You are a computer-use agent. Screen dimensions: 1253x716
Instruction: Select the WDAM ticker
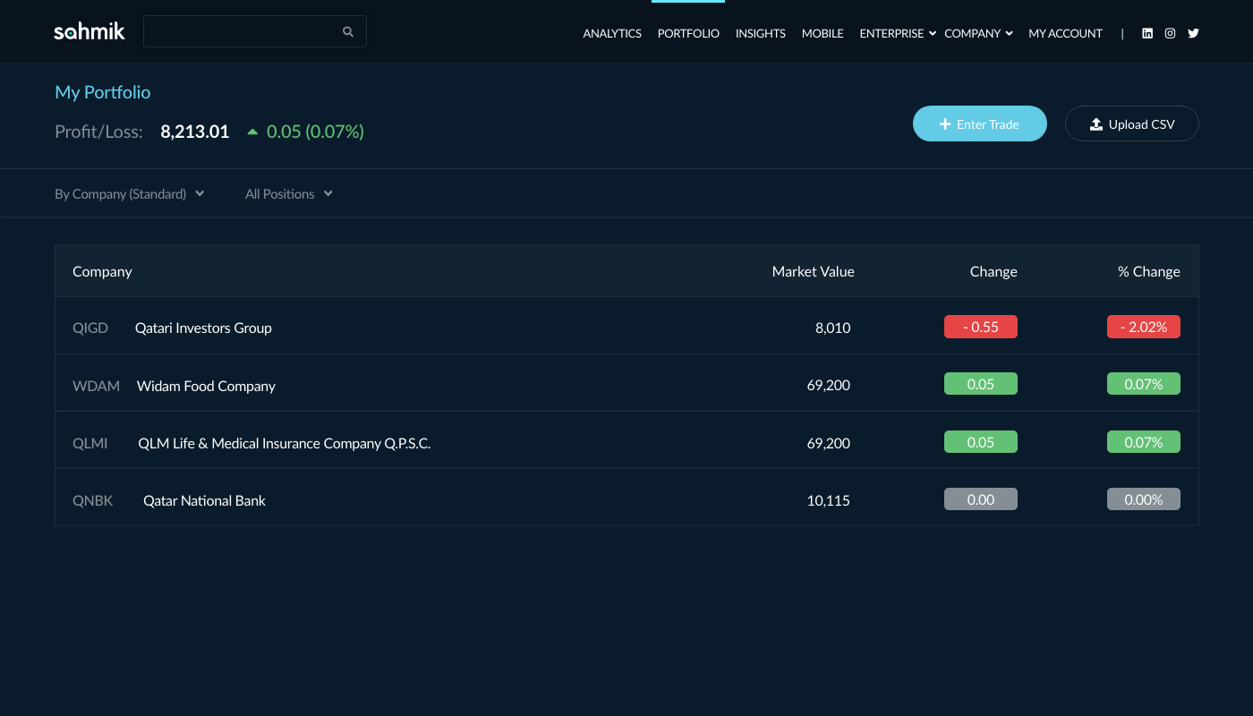[96, 386]
